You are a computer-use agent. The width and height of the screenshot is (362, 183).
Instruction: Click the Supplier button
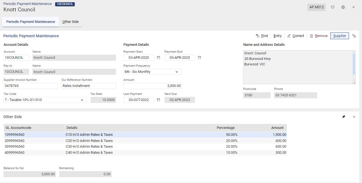[x=340, y=36]
